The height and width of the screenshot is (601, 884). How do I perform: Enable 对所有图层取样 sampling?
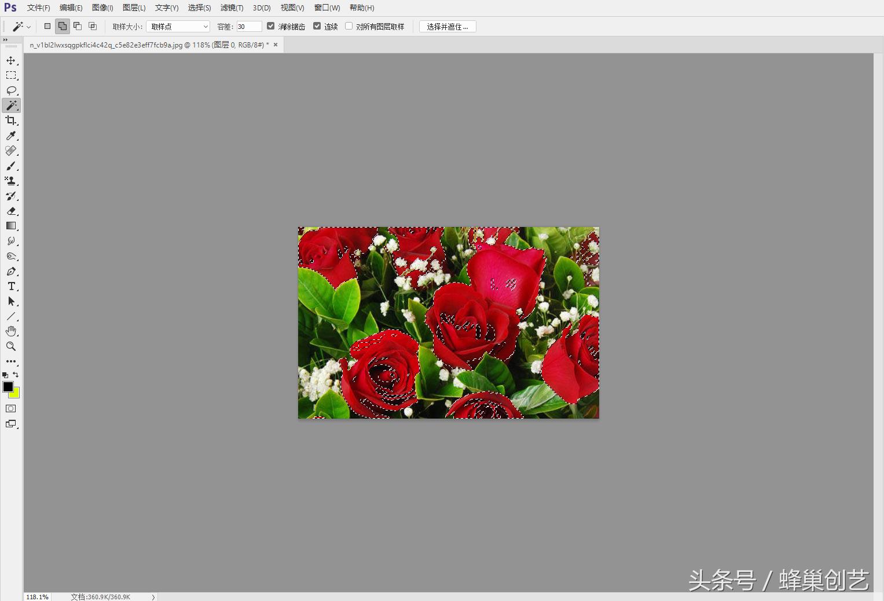pyautogui.click(x=349, y=25)
